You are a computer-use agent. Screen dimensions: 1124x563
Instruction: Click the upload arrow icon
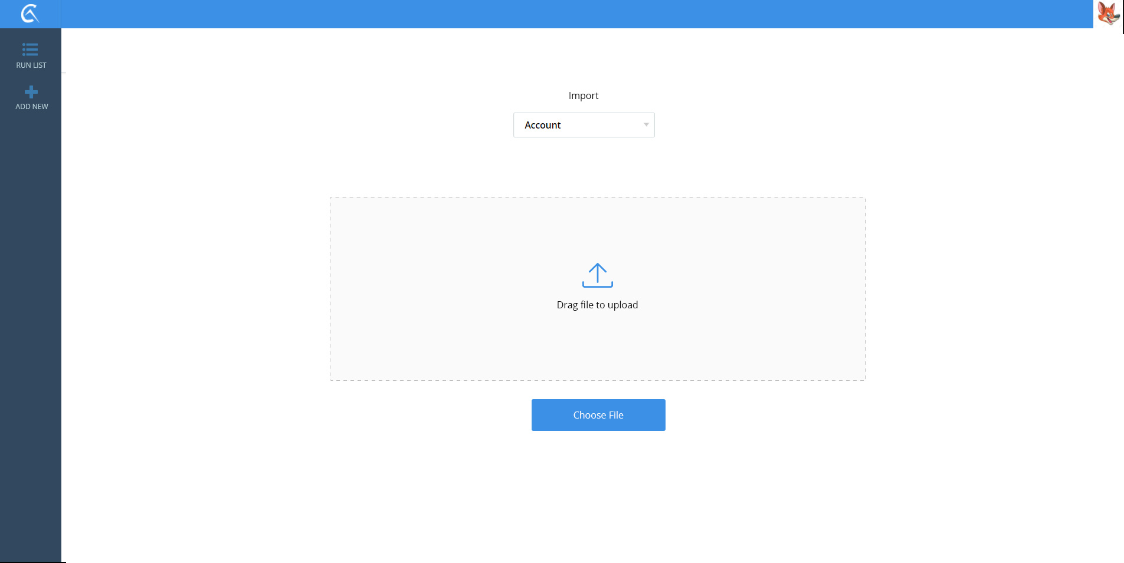(x=597, y=275)
